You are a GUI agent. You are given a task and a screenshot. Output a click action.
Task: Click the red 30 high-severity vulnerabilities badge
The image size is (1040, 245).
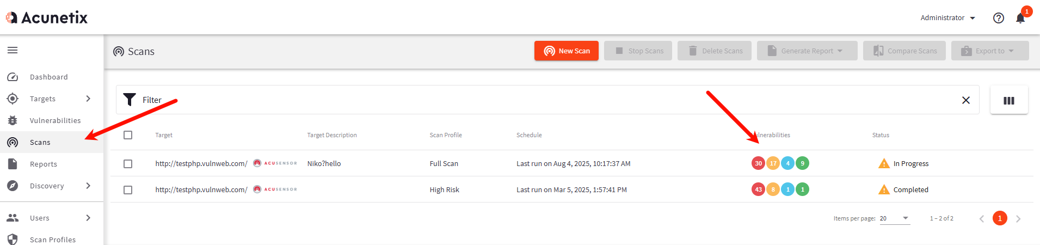pos(758,163)
